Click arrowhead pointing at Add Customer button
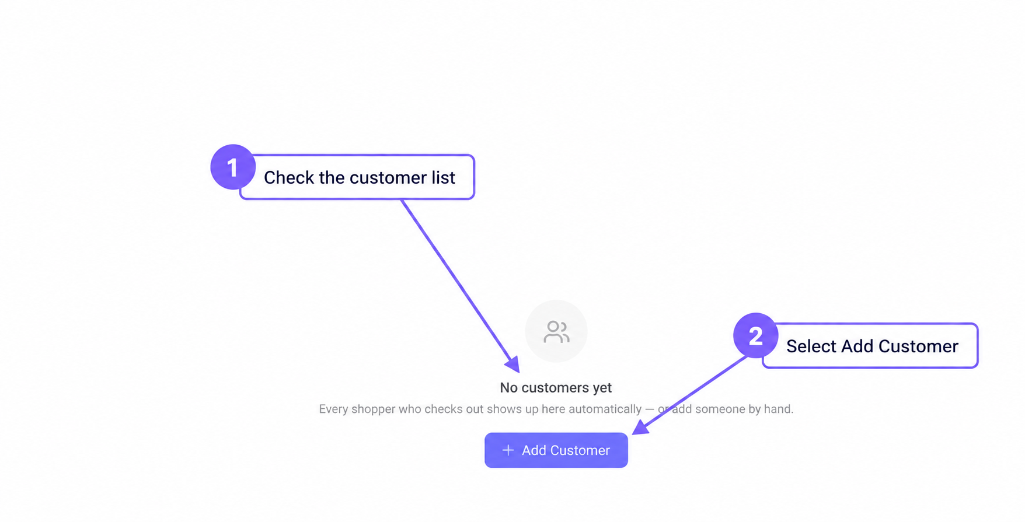Viewport: 1025px width, 522px height. 641,428
